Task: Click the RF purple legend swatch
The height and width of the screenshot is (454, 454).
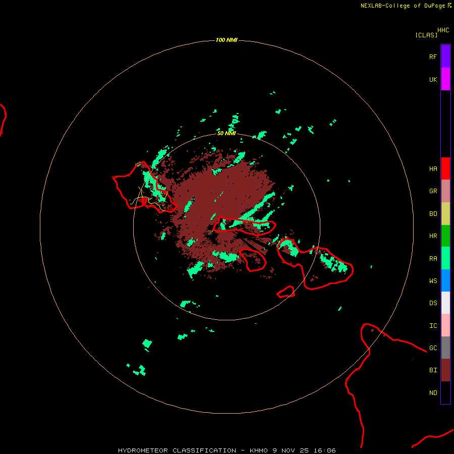Action: click(445, 56)
